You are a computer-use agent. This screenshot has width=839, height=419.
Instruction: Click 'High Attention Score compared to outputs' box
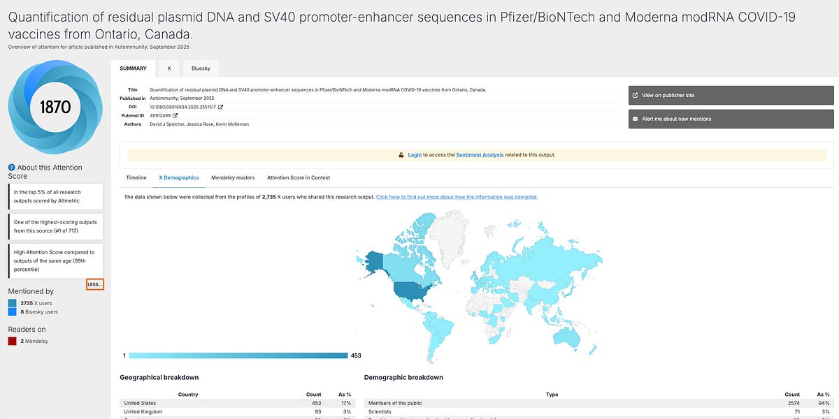click(x=55, y=260)
